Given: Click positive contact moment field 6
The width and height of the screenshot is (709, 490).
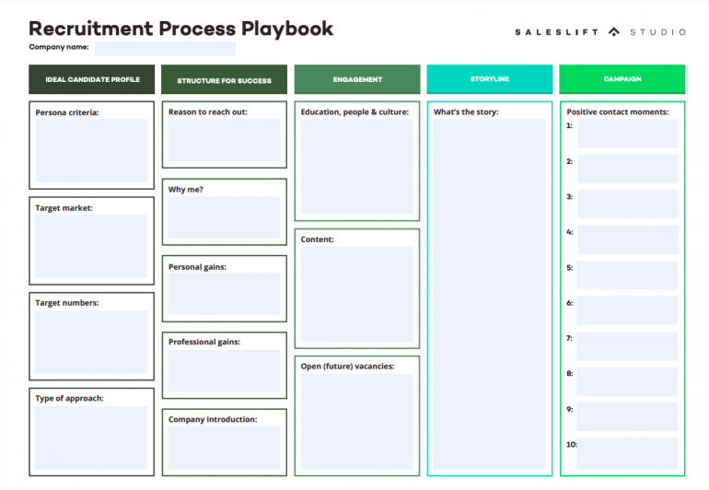Looking at the screenshot, I should tap(627, 310).
